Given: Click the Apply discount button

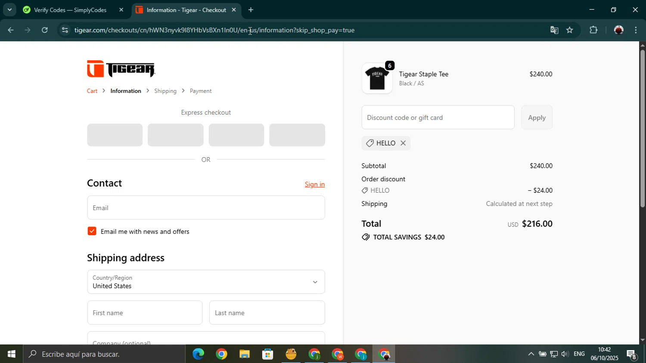Looking at the screenshot, I should tap(537, 117).
